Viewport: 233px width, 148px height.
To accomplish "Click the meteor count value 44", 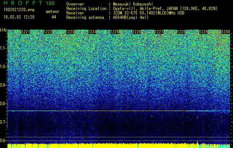I will (54, 17).
